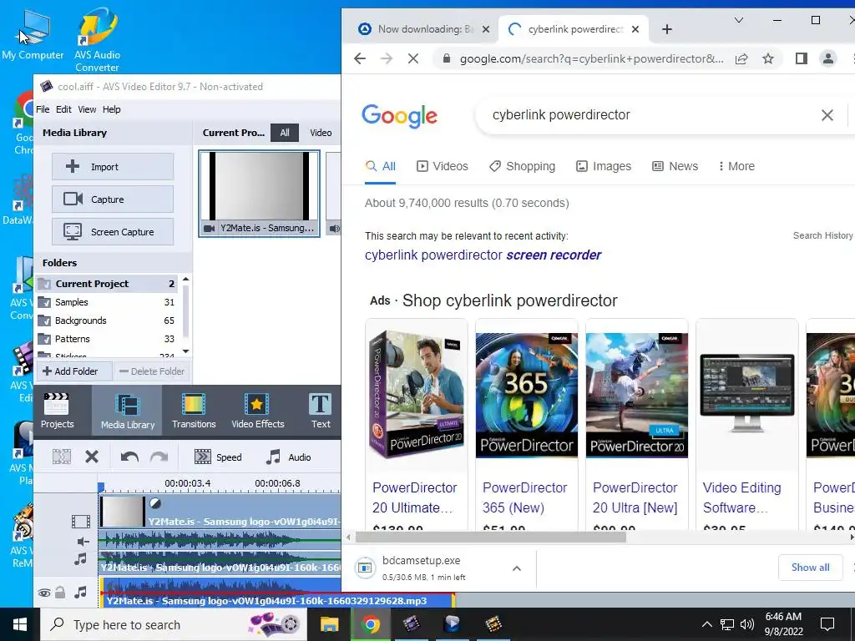Open the View menu in AVS
Viewport: 855px width, 641px height.
click(x=87, y=109)
